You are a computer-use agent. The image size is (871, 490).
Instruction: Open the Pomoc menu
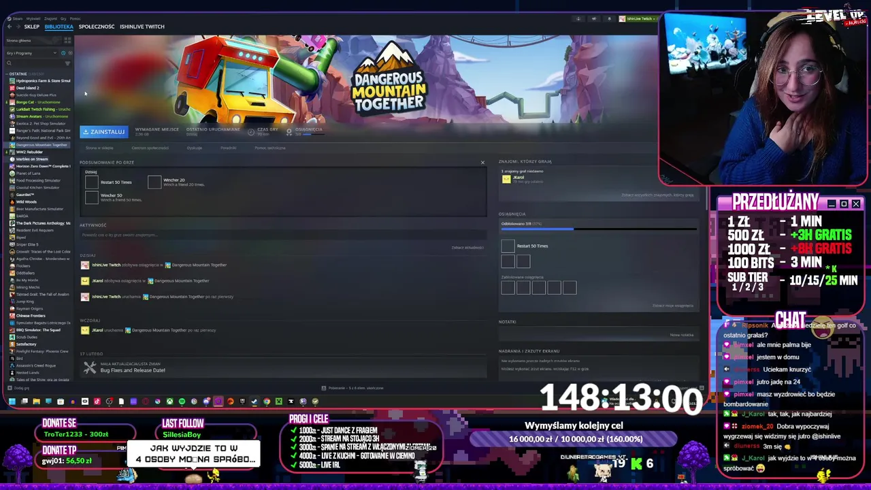[75, 18]
